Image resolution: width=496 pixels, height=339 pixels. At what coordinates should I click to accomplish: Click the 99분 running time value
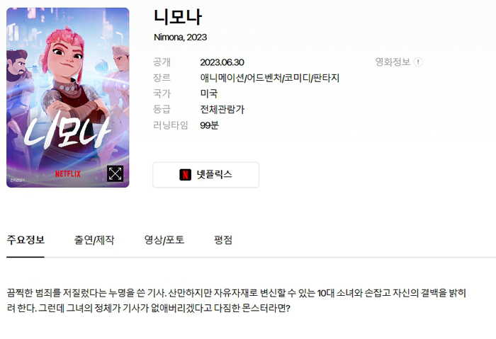click(209, 125)
